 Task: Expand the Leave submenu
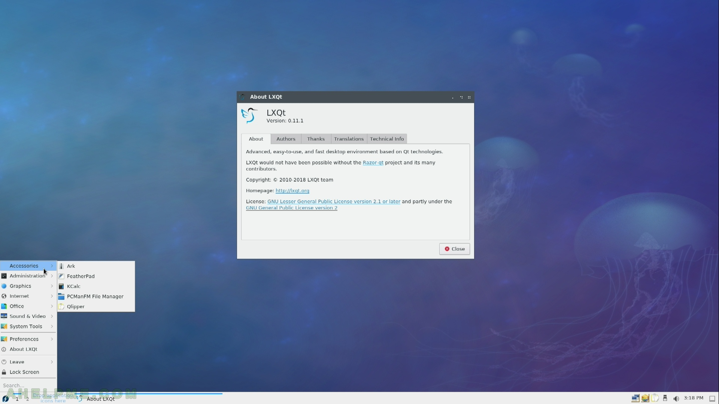click(x=28, y=362)
